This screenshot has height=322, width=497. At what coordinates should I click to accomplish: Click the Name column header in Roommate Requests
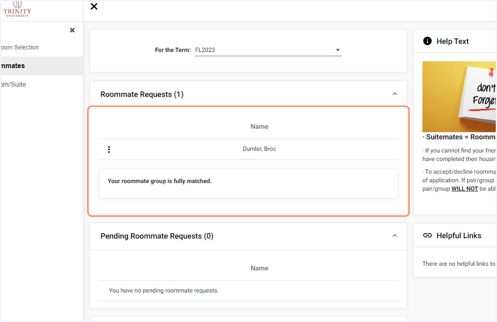tap(259, 126)
